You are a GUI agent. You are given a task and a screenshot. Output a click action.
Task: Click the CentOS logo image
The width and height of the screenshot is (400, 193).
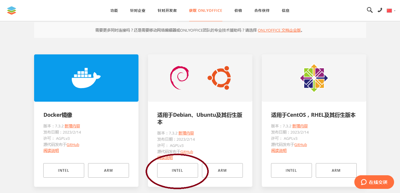(314, 78)
